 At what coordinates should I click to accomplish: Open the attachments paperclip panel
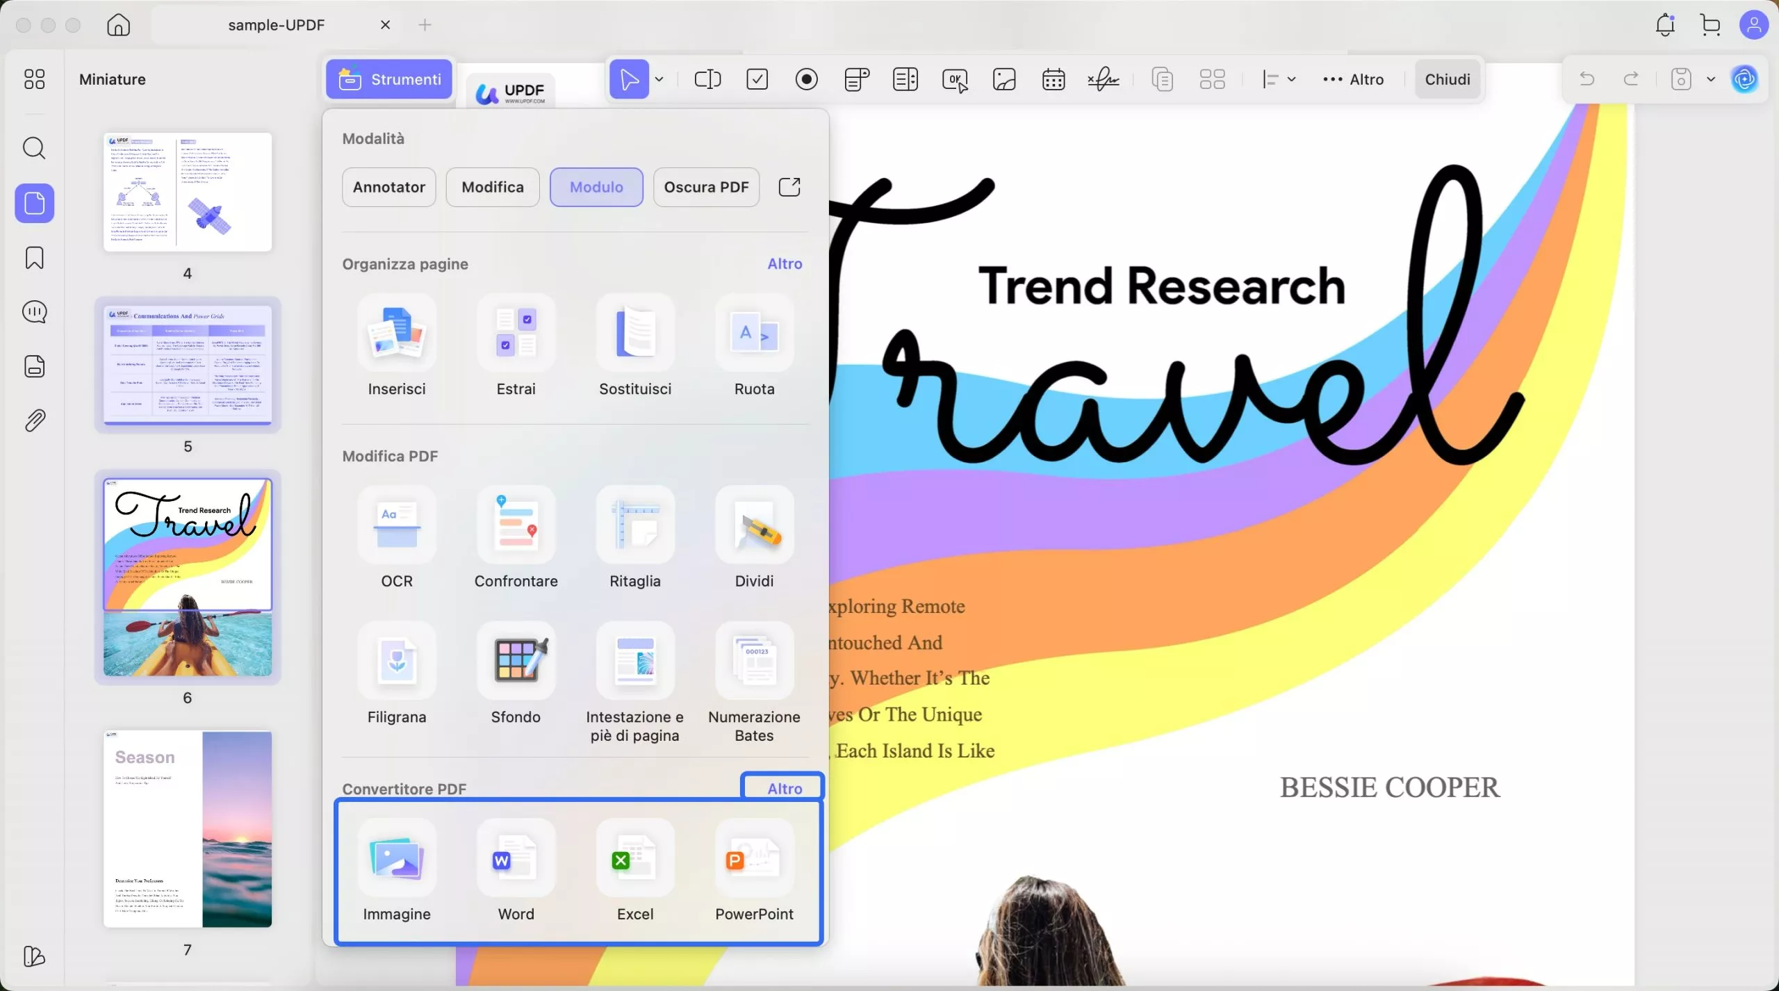click(34, 420)
